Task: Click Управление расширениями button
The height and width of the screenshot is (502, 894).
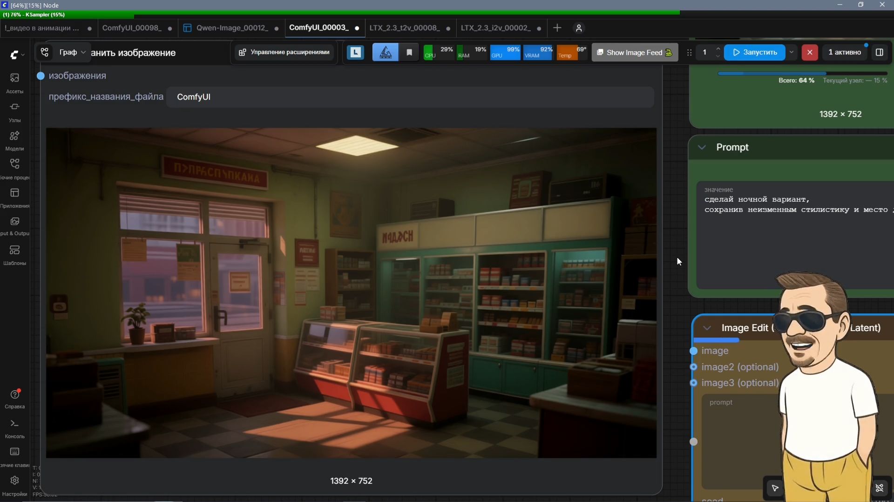Action: tap(284, 53)
